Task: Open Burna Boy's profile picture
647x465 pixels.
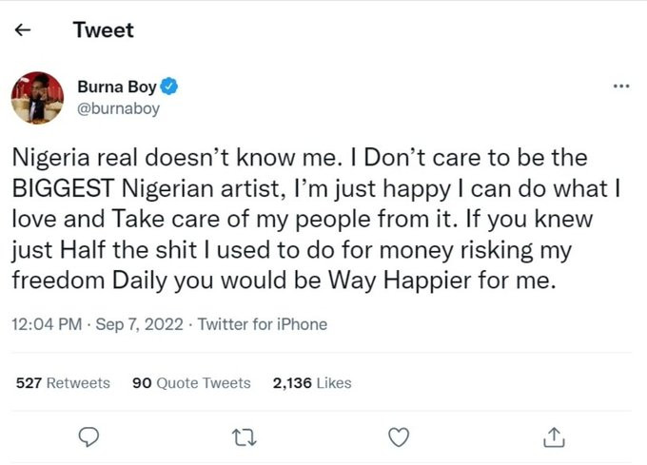Action: click(37, 97)
